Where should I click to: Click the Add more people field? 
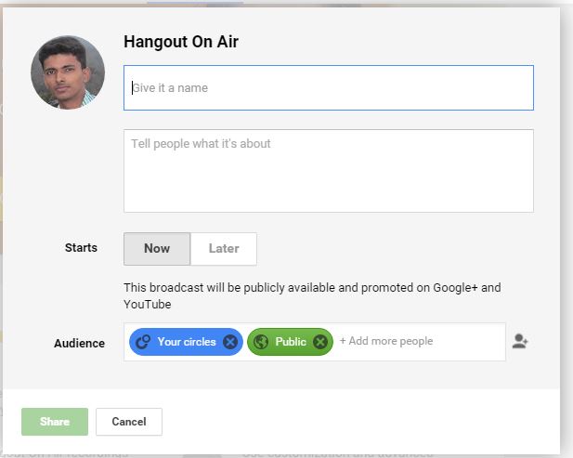click(x=386, y=341)
